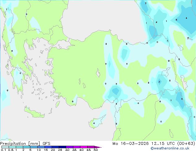
Task: Click the '[mm]' unit label
Action: [34, 144]
